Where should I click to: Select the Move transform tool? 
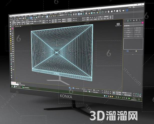coord(31,18)
